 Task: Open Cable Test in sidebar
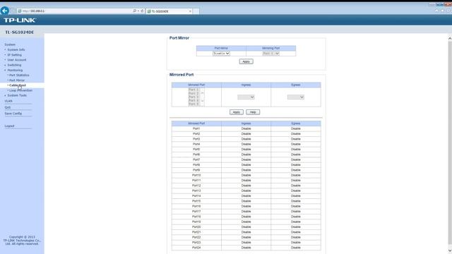pyautogui.click(x=17, y=85)
